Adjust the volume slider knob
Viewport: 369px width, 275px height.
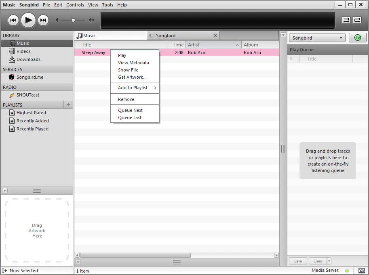[73, 20]
